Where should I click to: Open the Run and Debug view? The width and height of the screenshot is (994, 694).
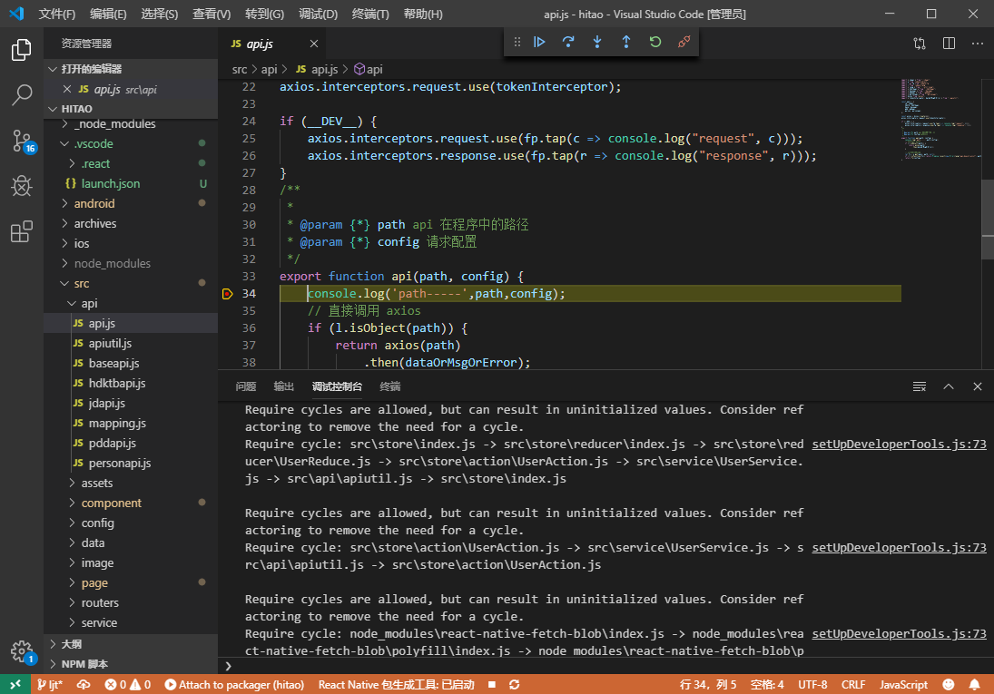22,186
